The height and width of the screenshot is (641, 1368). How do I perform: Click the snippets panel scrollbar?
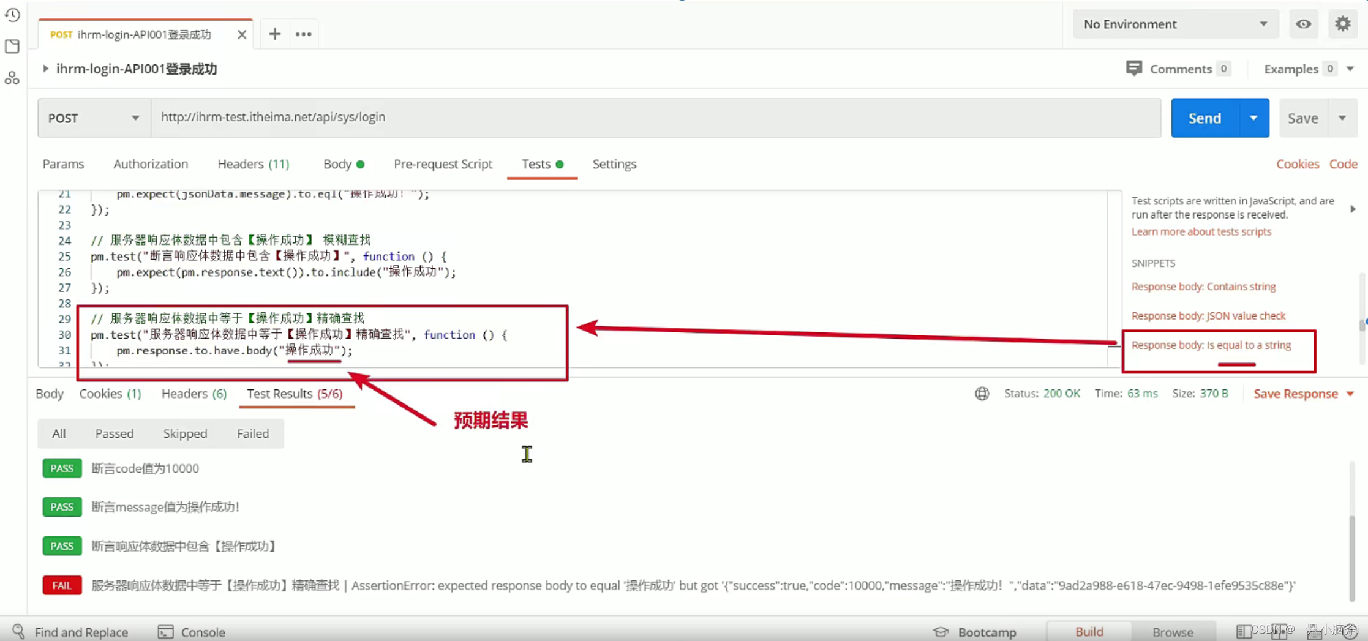pyautogui.click(x=1362, y=324)
